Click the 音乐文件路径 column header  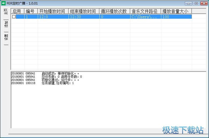pyautogui.click(x=145, y=11)
